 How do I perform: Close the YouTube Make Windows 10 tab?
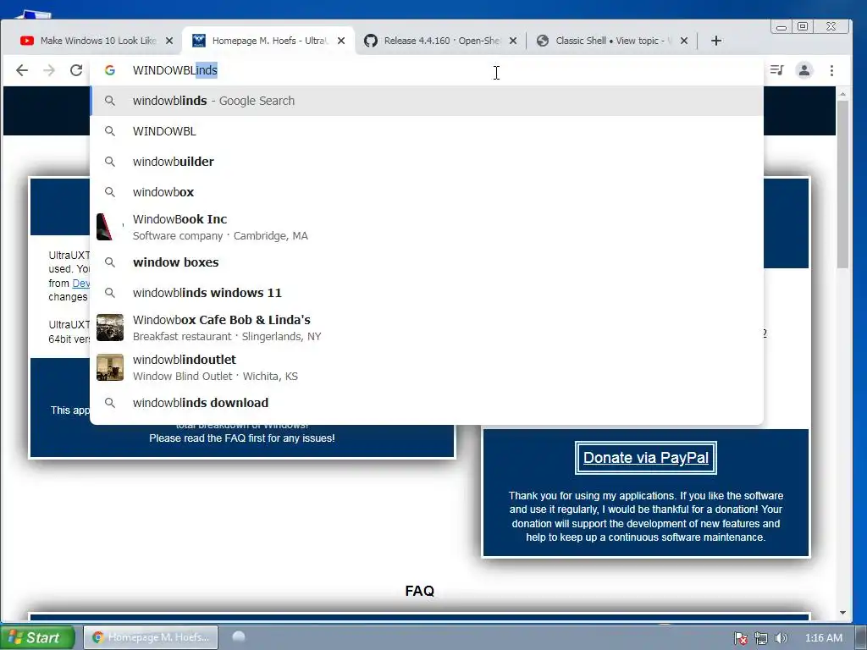pos(169,41)
